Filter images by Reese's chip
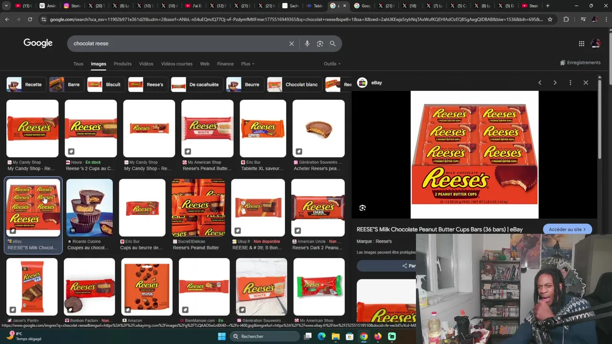 (x=148, y=85)
